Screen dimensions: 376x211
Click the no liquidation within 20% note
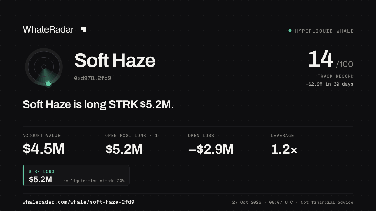[x=94, y=181]
